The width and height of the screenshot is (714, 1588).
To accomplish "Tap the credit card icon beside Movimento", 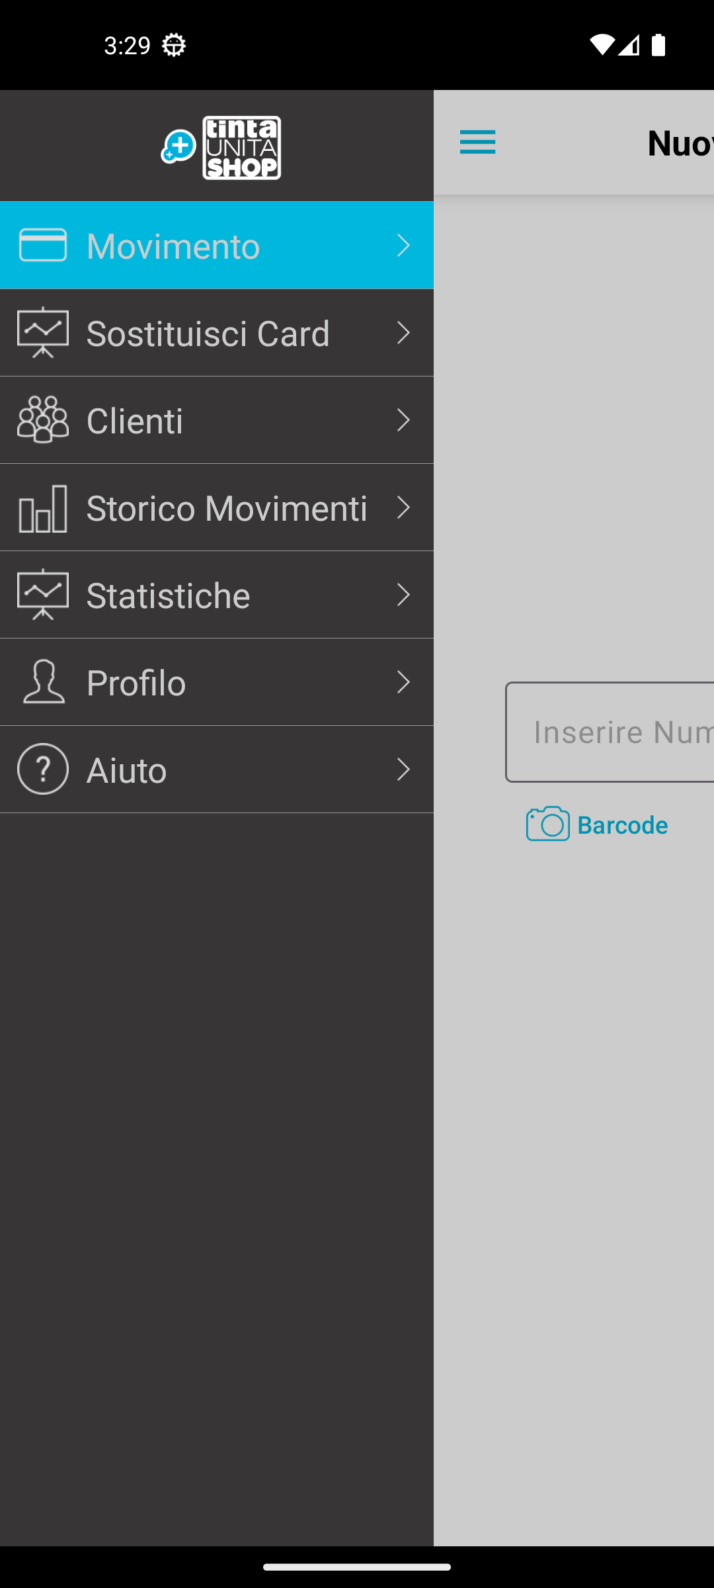I will (x=43, y=245).
